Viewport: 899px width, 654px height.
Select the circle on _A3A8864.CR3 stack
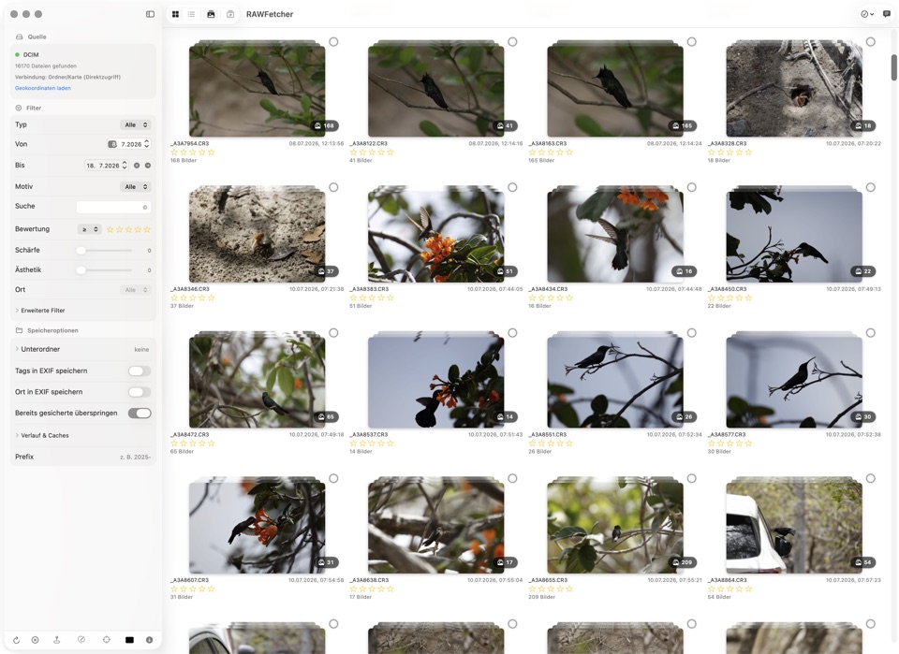[x=870, y=478]
